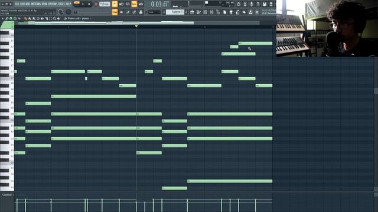Click the piano roll horizontal scrollbar
The width and height of the screenshot is (378, 212).
tap(106, 23)
